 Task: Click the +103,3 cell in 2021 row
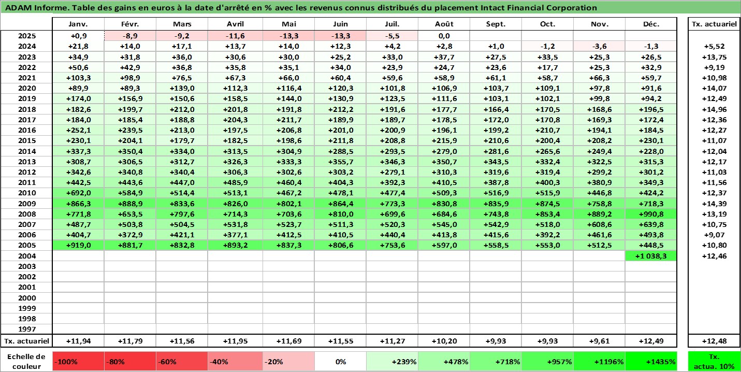point(79,78)
